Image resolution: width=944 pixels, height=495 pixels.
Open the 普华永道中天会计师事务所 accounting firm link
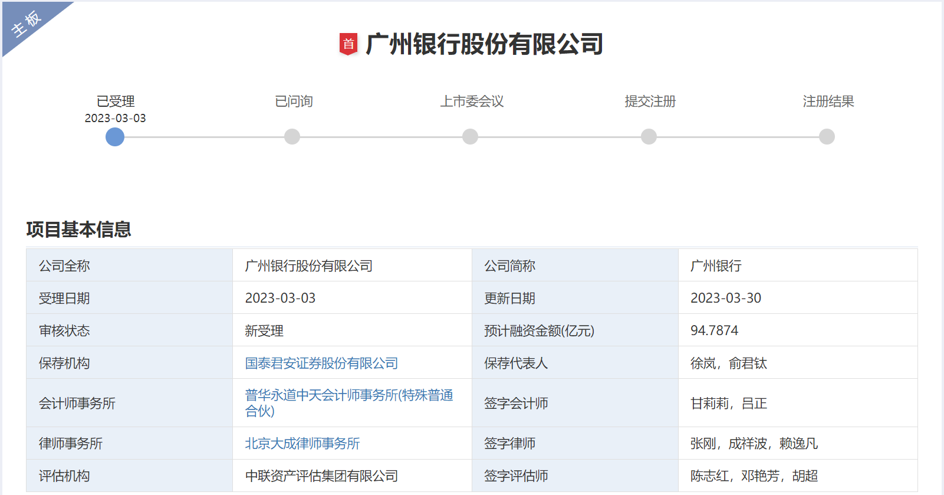pyautogui.click(x=349, y=403)
